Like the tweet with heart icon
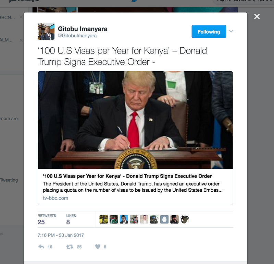 [x=98, y=247]
